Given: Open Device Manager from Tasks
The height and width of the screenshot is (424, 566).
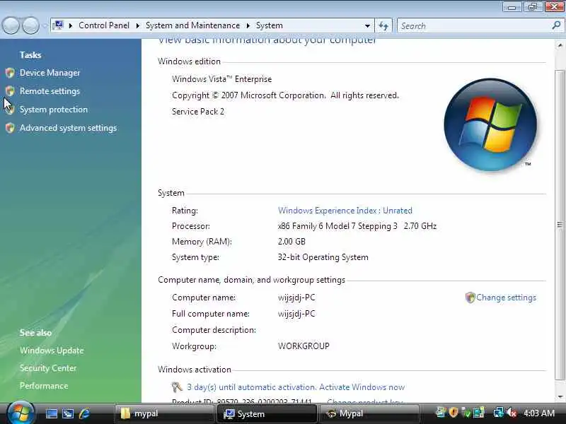Looking at the screenshot, I should [x=50, y=73].
